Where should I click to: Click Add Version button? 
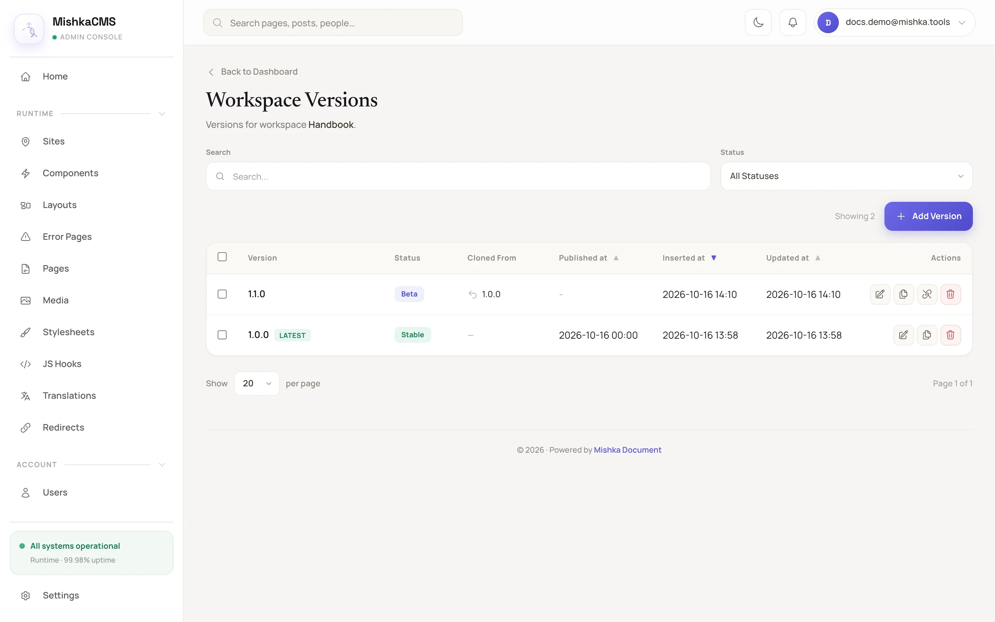[x=928, y=216]
